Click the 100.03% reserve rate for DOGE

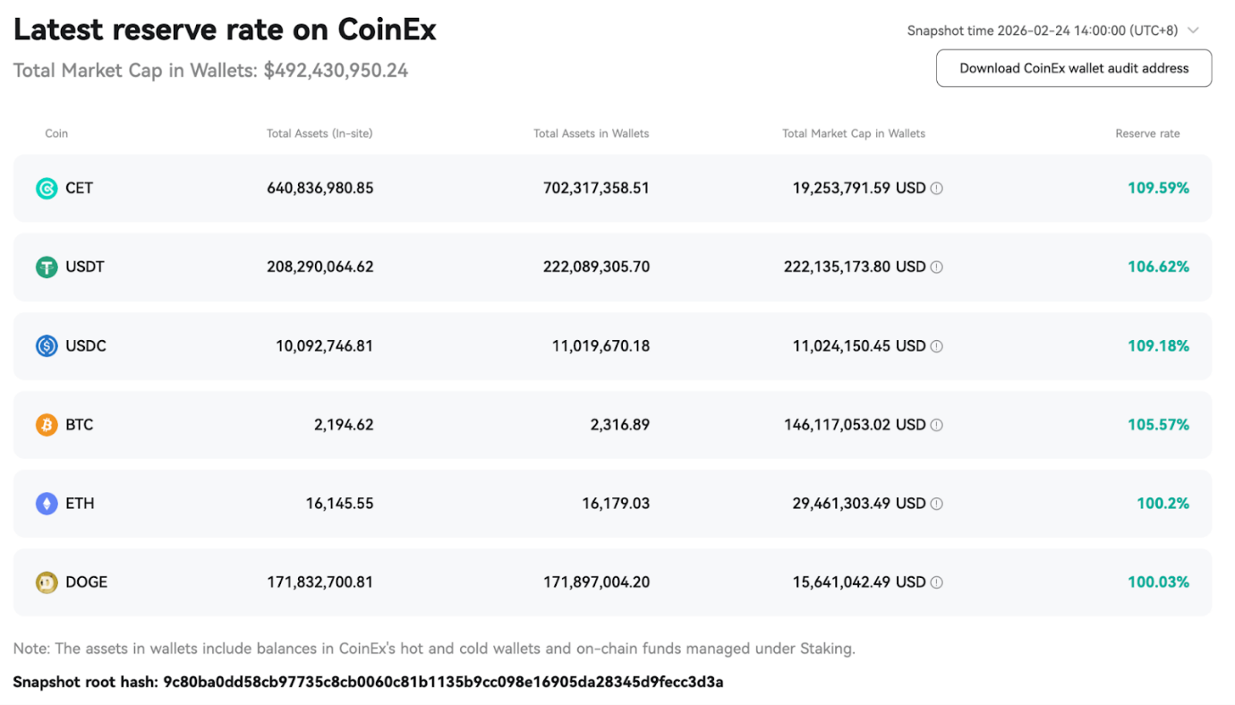[x=1158, y=582]
